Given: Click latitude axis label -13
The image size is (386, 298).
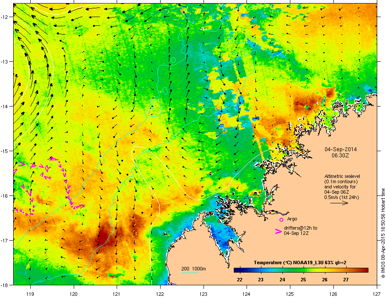Looking at the screenshot, I should point(5,62).
